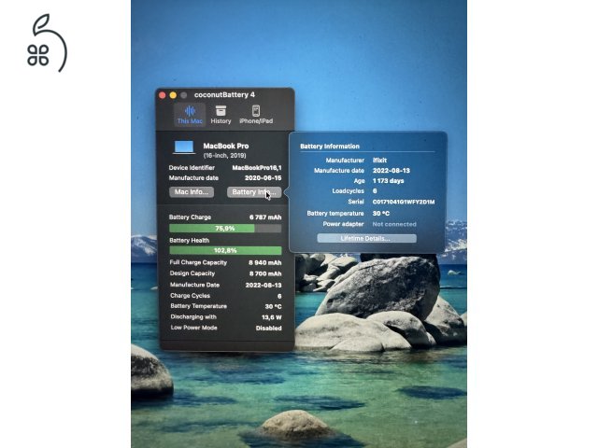Close the coconutBattery window with red button
Image resolution: width=598 pixels, height=448 pixels.
pos(163,95)
